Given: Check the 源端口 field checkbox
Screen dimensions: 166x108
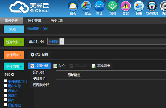Looking at the screenshot, I should (x=5, y=95).
